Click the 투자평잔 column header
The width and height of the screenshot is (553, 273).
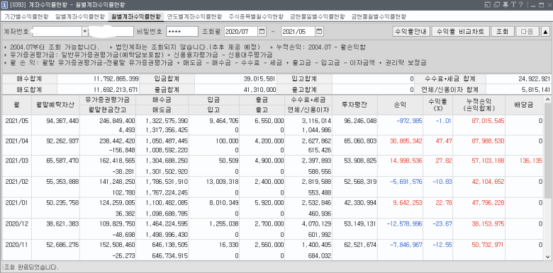point(354,105)
